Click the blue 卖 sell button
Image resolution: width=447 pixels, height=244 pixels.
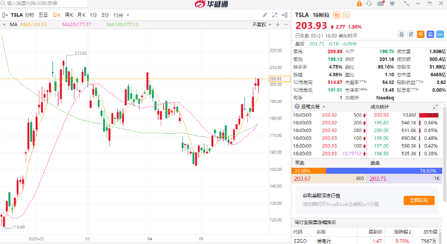[x=430, y=35]
